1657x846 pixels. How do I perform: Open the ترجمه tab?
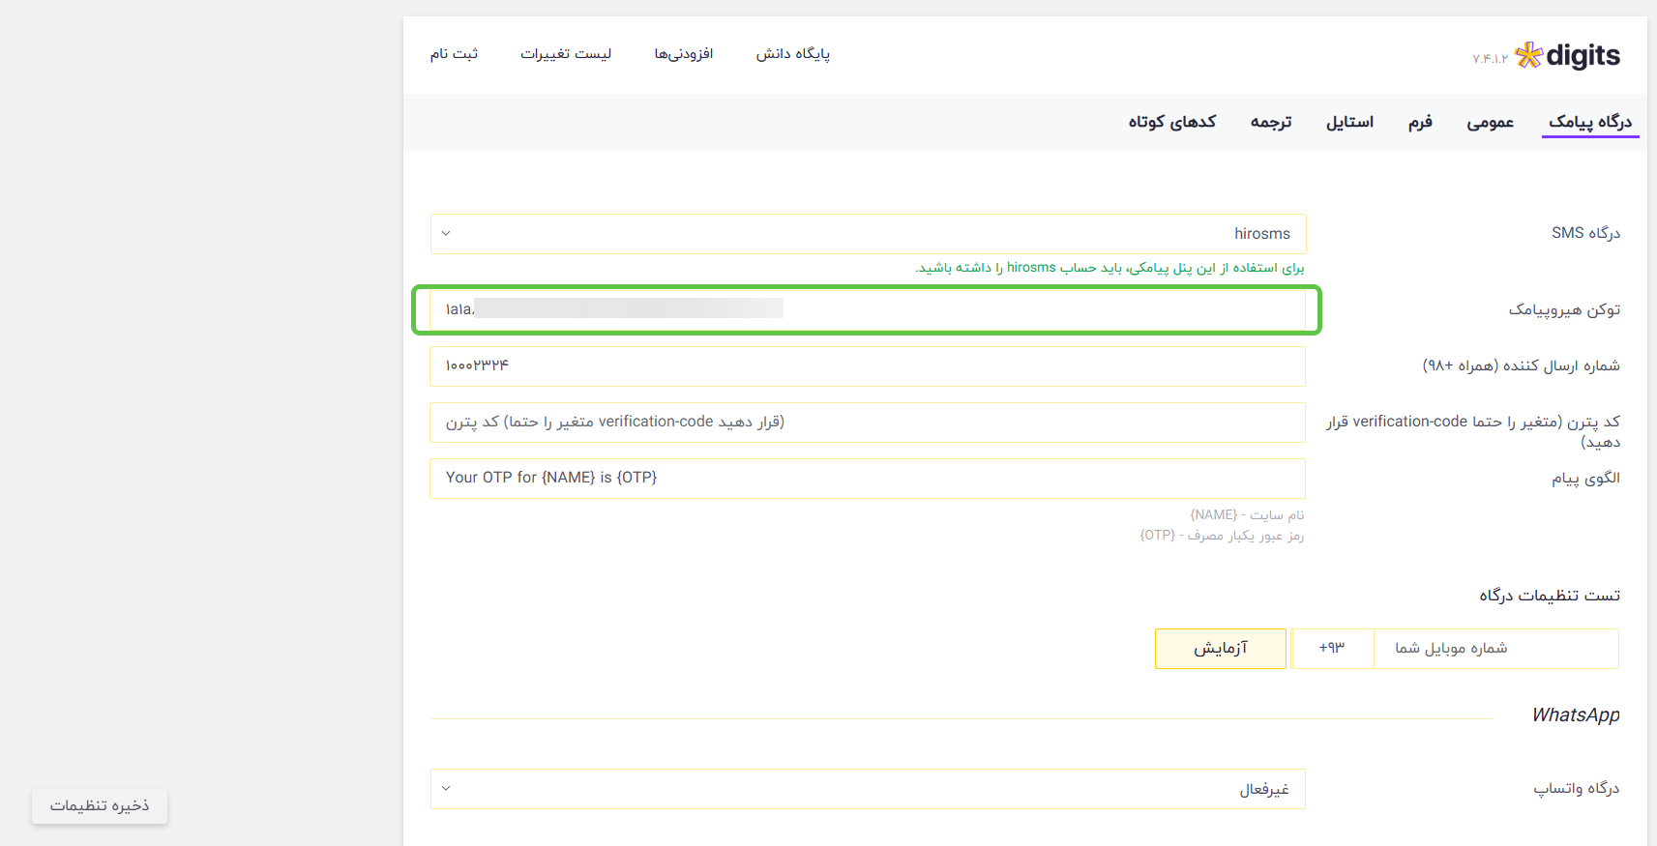pos(1271,122)
